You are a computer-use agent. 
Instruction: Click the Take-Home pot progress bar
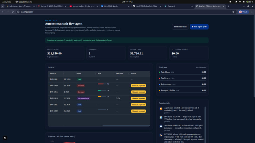click(x=182, y=74)
